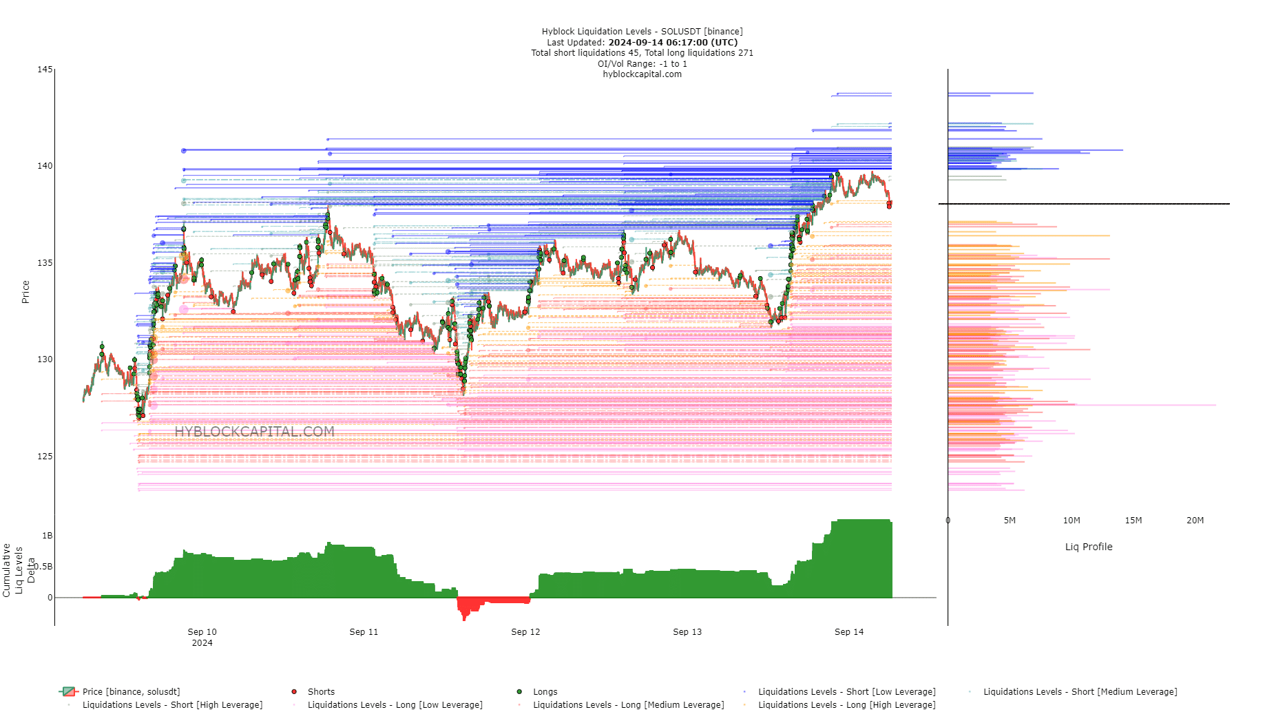Click the 'Sep 14' x-axis date label

(x=849, y=631)
